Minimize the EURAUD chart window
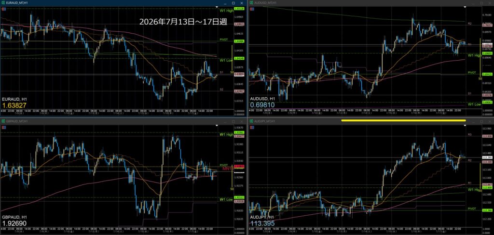494x235 pixels. pyautogui.click(x=225, y=3)
